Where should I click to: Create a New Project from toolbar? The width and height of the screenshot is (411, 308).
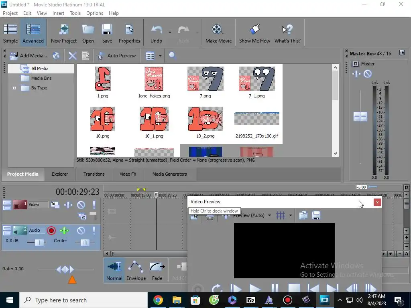(x=64, y=33)
